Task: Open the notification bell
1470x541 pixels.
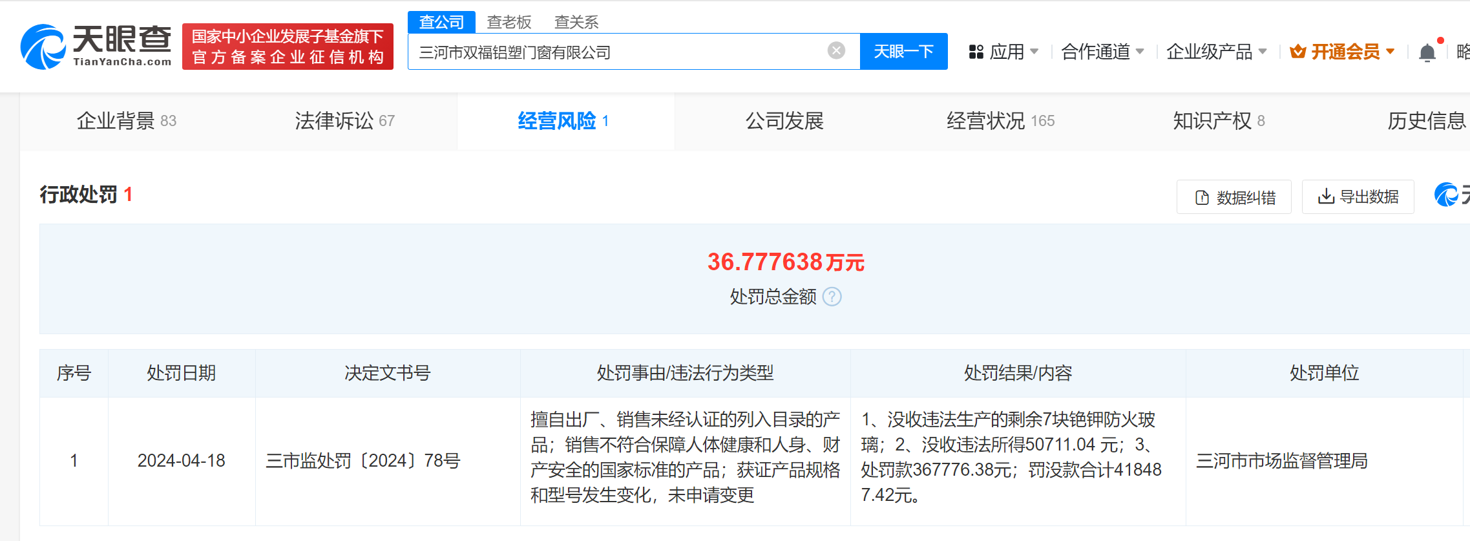Action: click(x=1427, y=52)
